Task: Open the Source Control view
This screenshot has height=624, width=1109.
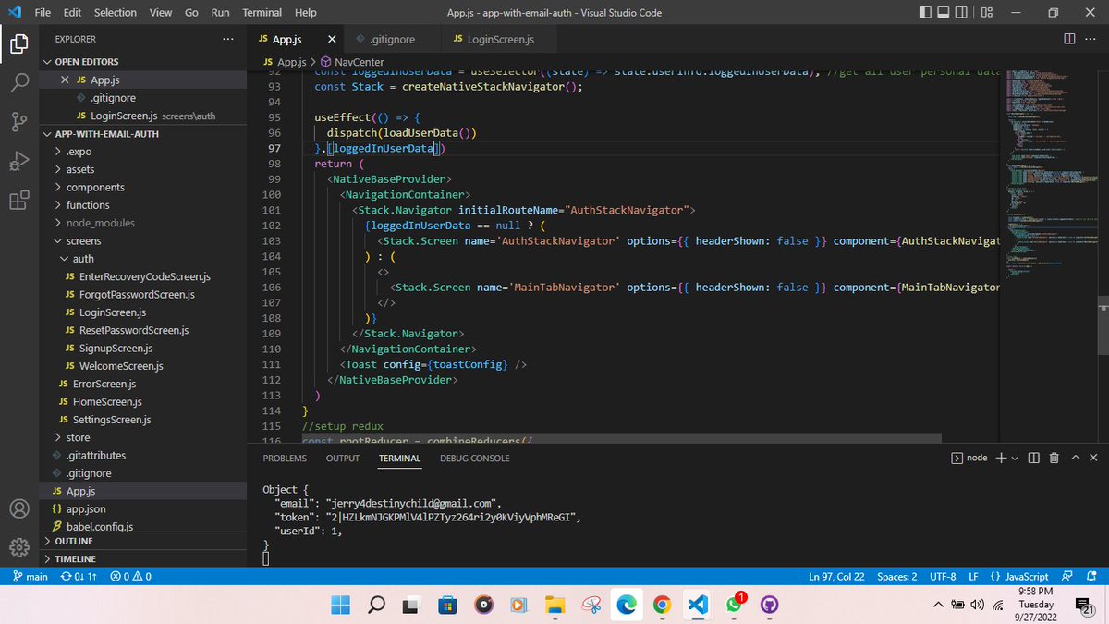Action: pos(20,123)
